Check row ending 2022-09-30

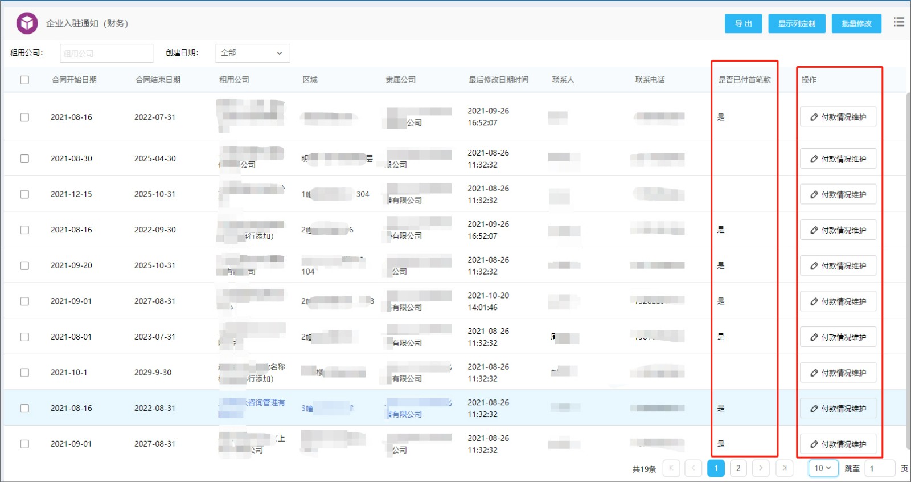pyautogui.click(x=24, y=230)
